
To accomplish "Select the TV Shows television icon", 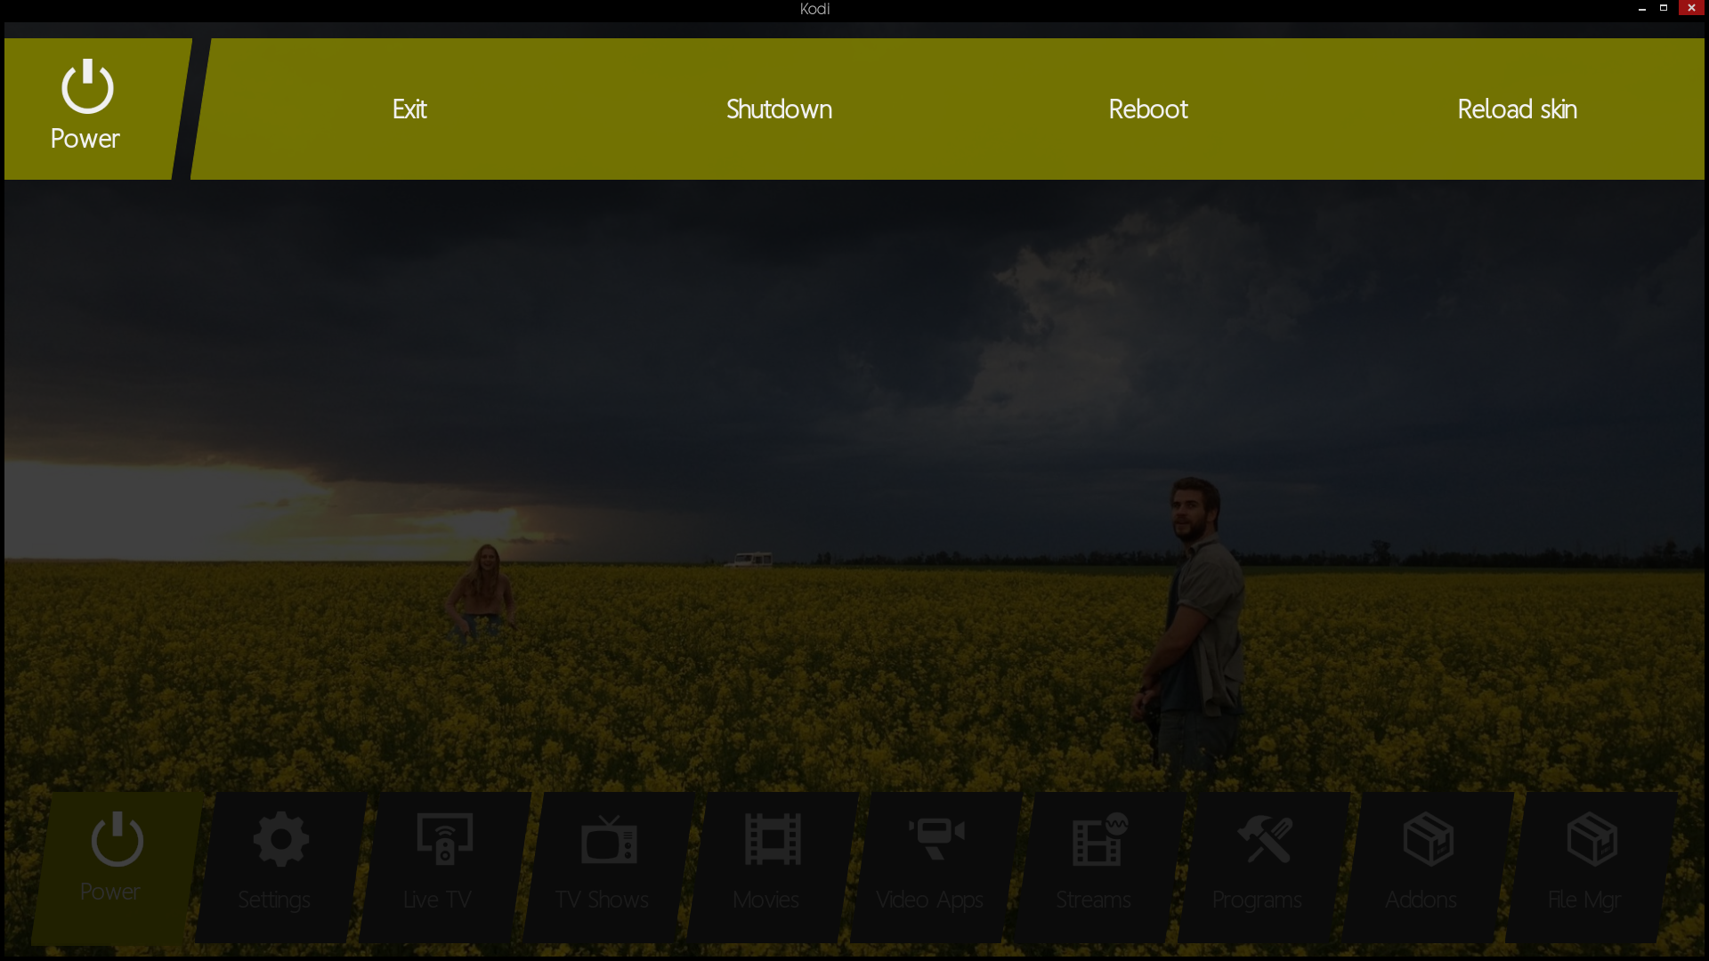I will pyautogui.click(x=609, y=839).
